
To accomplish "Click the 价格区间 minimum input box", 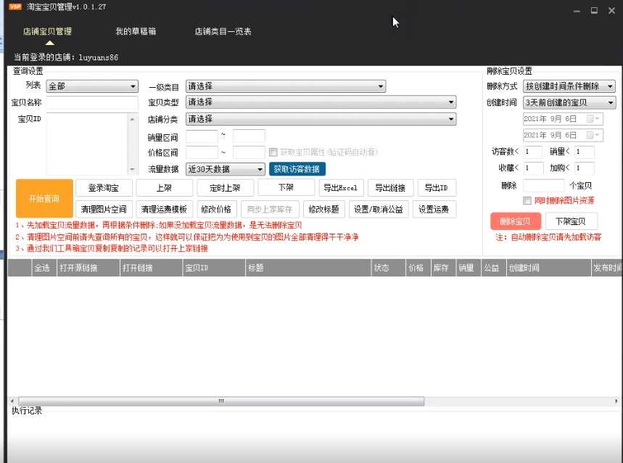I will (202, 152).
